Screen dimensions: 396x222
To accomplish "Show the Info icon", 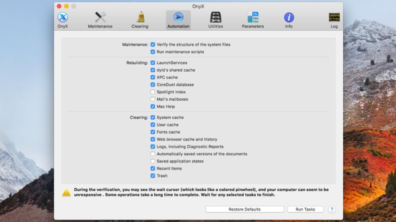I will [289, 17].
